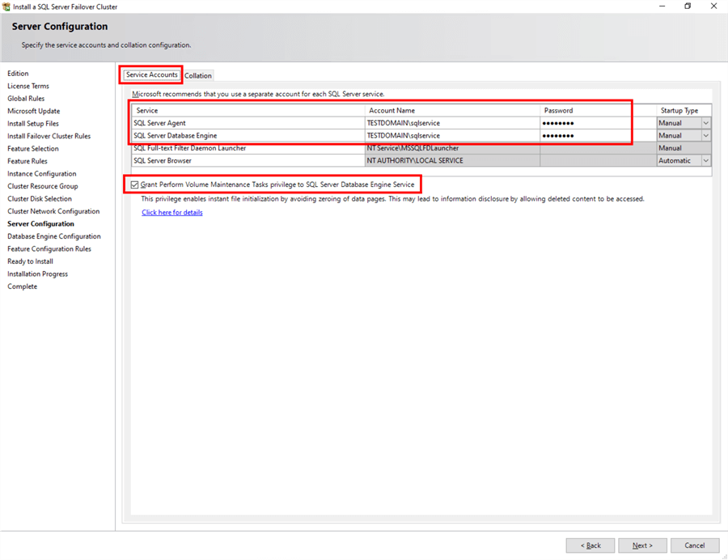Click the Back button
728x560 pixels.
[590, 545]
